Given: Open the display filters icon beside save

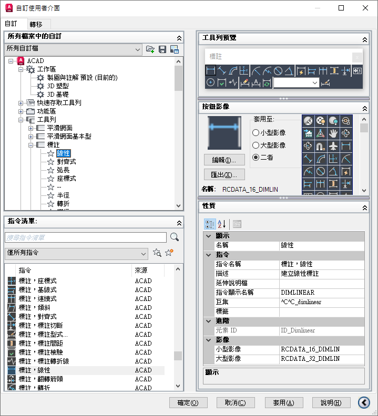Looking at the screenshot, I should coord(175,49).
